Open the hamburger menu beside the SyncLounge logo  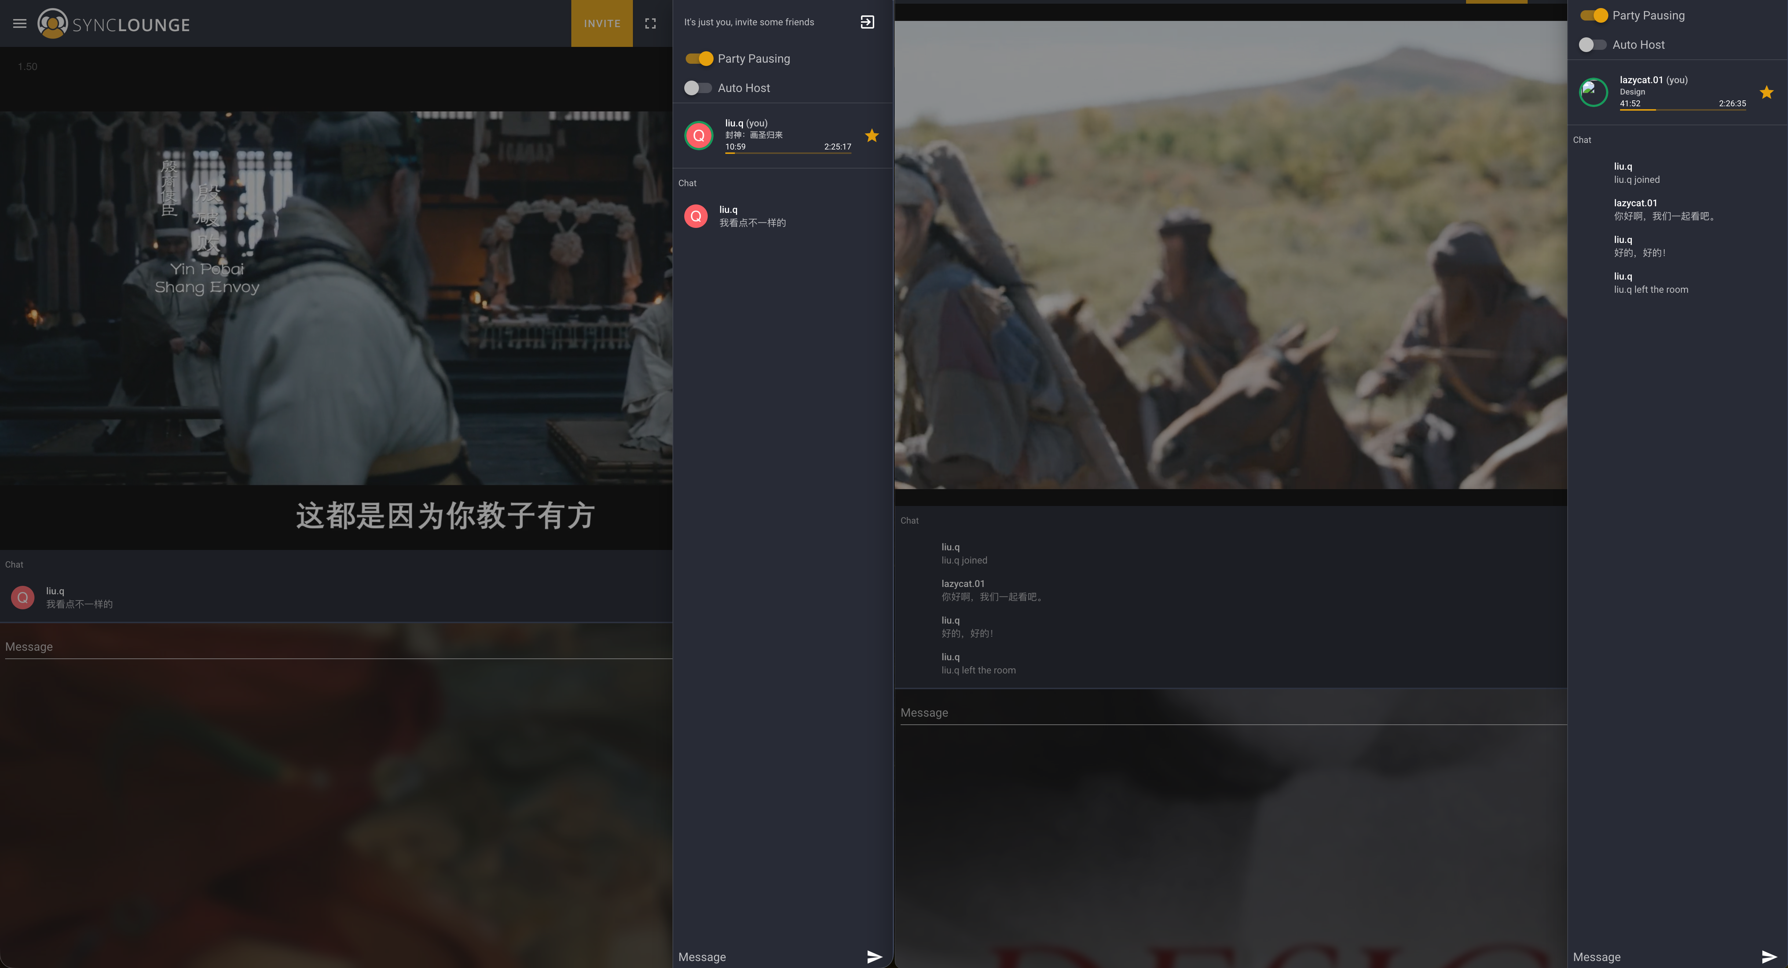[19, 23]
